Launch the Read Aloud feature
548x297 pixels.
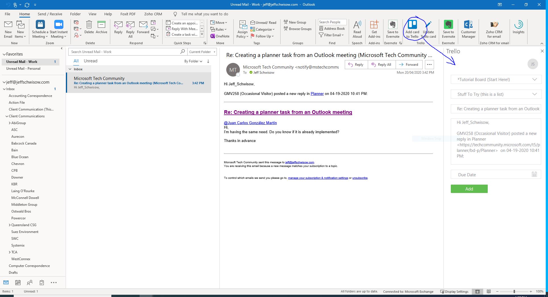(x=357, y=28)
